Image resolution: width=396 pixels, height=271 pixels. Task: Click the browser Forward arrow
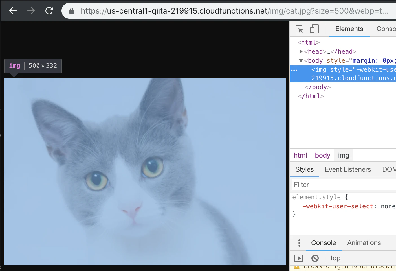(31, 11)
